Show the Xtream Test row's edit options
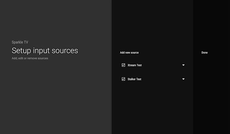230x134 pixels. 183,65
